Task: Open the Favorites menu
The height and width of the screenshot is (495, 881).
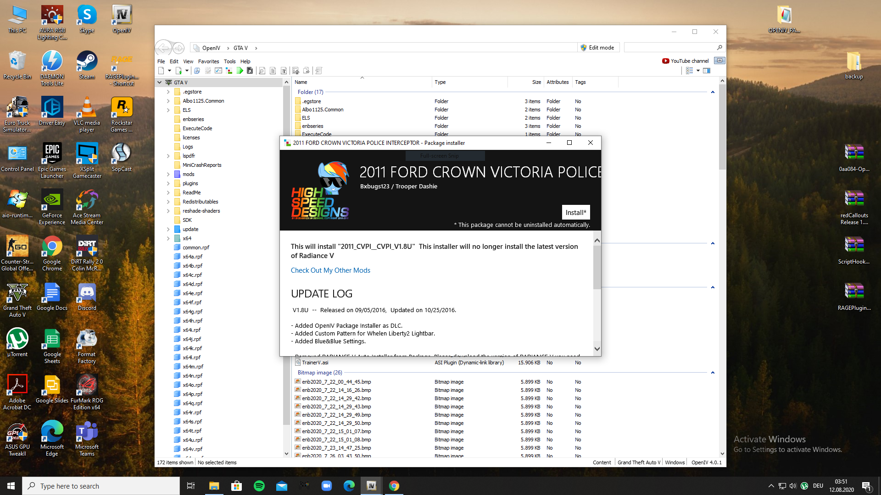Action: 208,61
